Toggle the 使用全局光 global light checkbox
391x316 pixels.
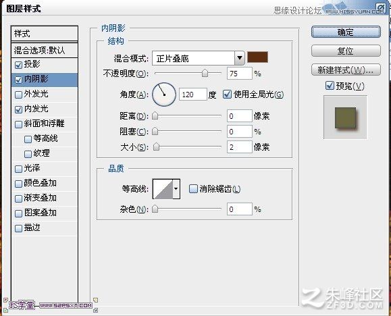[x=227, y=95]
